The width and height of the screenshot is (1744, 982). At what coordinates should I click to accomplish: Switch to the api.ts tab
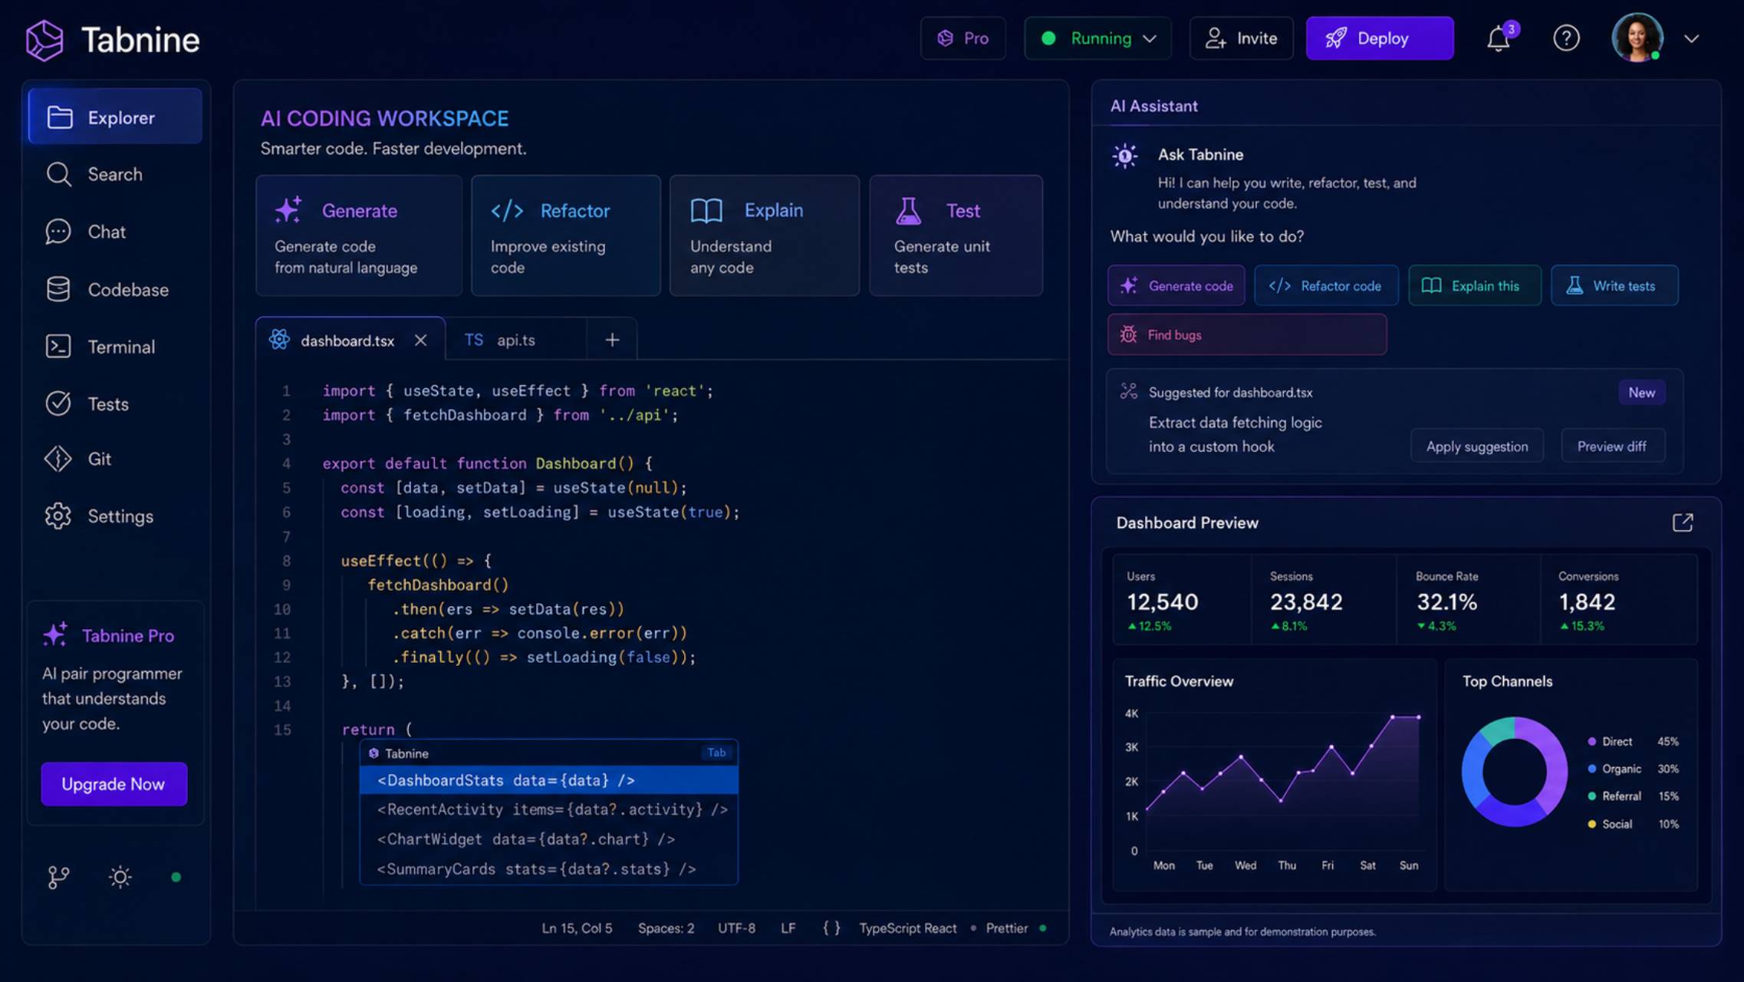(x=515, y=340)
